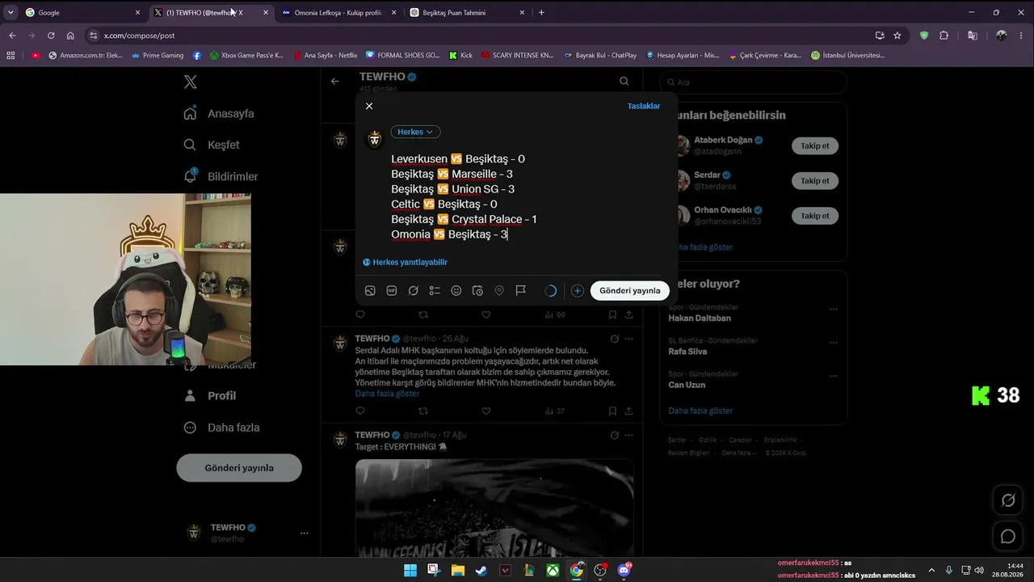The width and height of the screenshot is (1034, 582).
Task: Add a poll to the post
Action: 435,291
